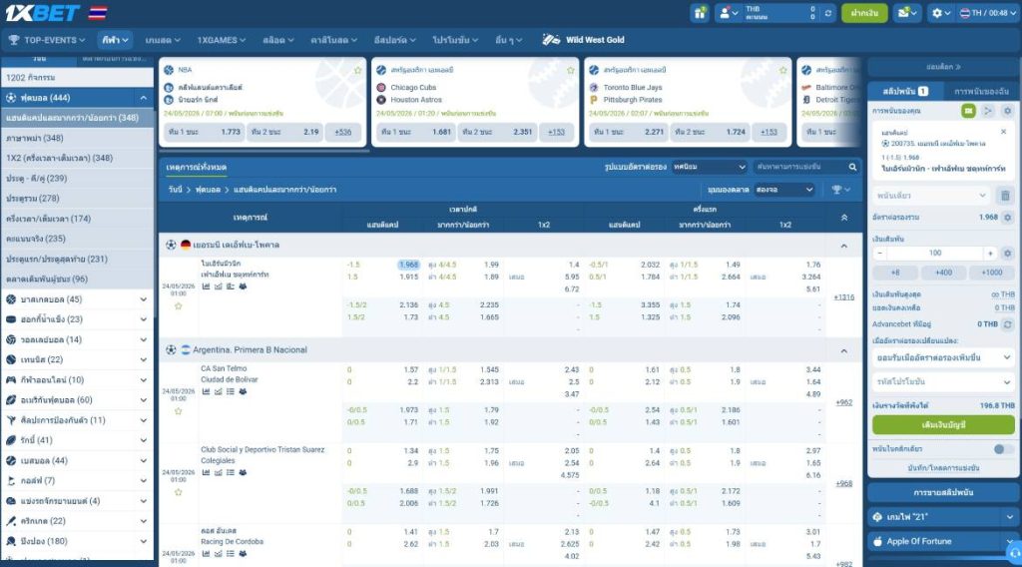This screenshot has height=567, width=1022.
Task: Add +1000 quick stake
Action: (x=991, y=273)
